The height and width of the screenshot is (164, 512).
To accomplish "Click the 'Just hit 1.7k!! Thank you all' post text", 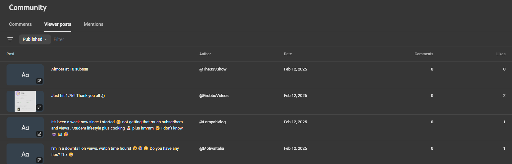I will pos(78,96).
